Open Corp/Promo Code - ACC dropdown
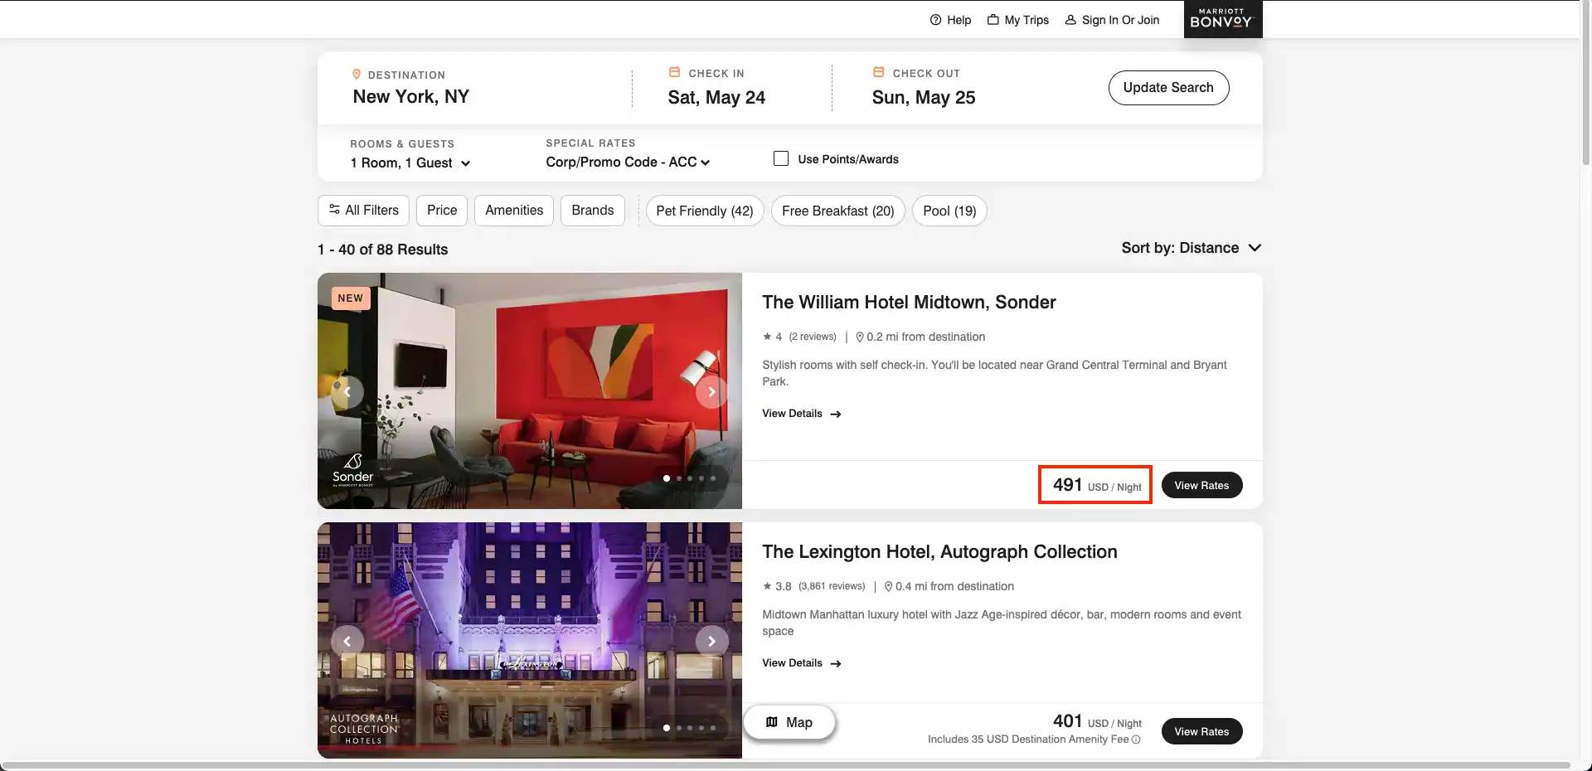This screenshot has height=771, width=1592. (x=628, y=162)
